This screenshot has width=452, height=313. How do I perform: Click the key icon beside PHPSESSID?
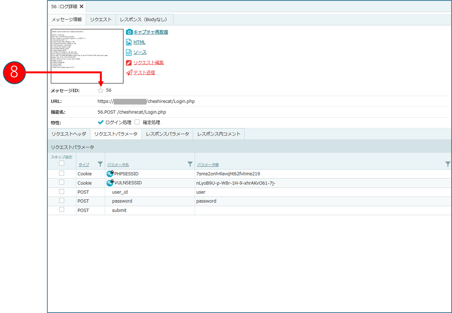[110, 174]
